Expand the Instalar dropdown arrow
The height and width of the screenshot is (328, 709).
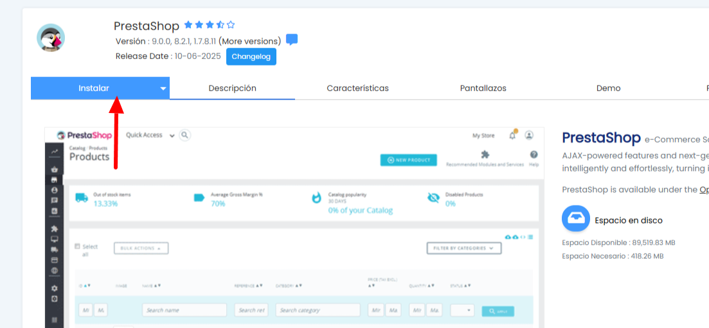163,89
